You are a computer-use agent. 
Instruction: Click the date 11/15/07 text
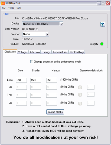pyautogui.click(x=27, y=39)
